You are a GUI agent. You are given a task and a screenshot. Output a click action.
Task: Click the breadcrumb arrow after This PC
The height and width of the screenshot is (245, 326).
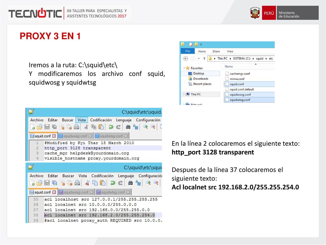(230, 59)
